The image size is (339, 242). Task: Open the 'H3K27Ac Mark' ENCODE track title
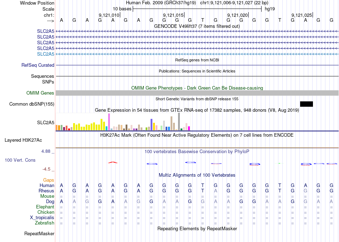[197, 135]
